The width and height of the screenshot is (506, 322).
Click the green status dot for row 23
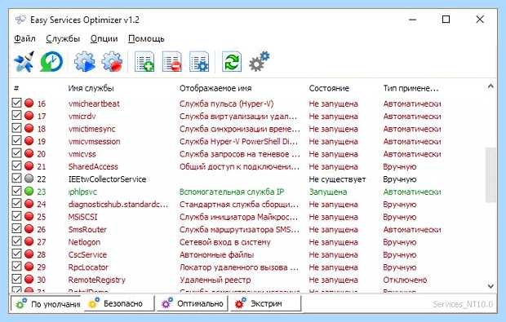(x=29, y=191)
